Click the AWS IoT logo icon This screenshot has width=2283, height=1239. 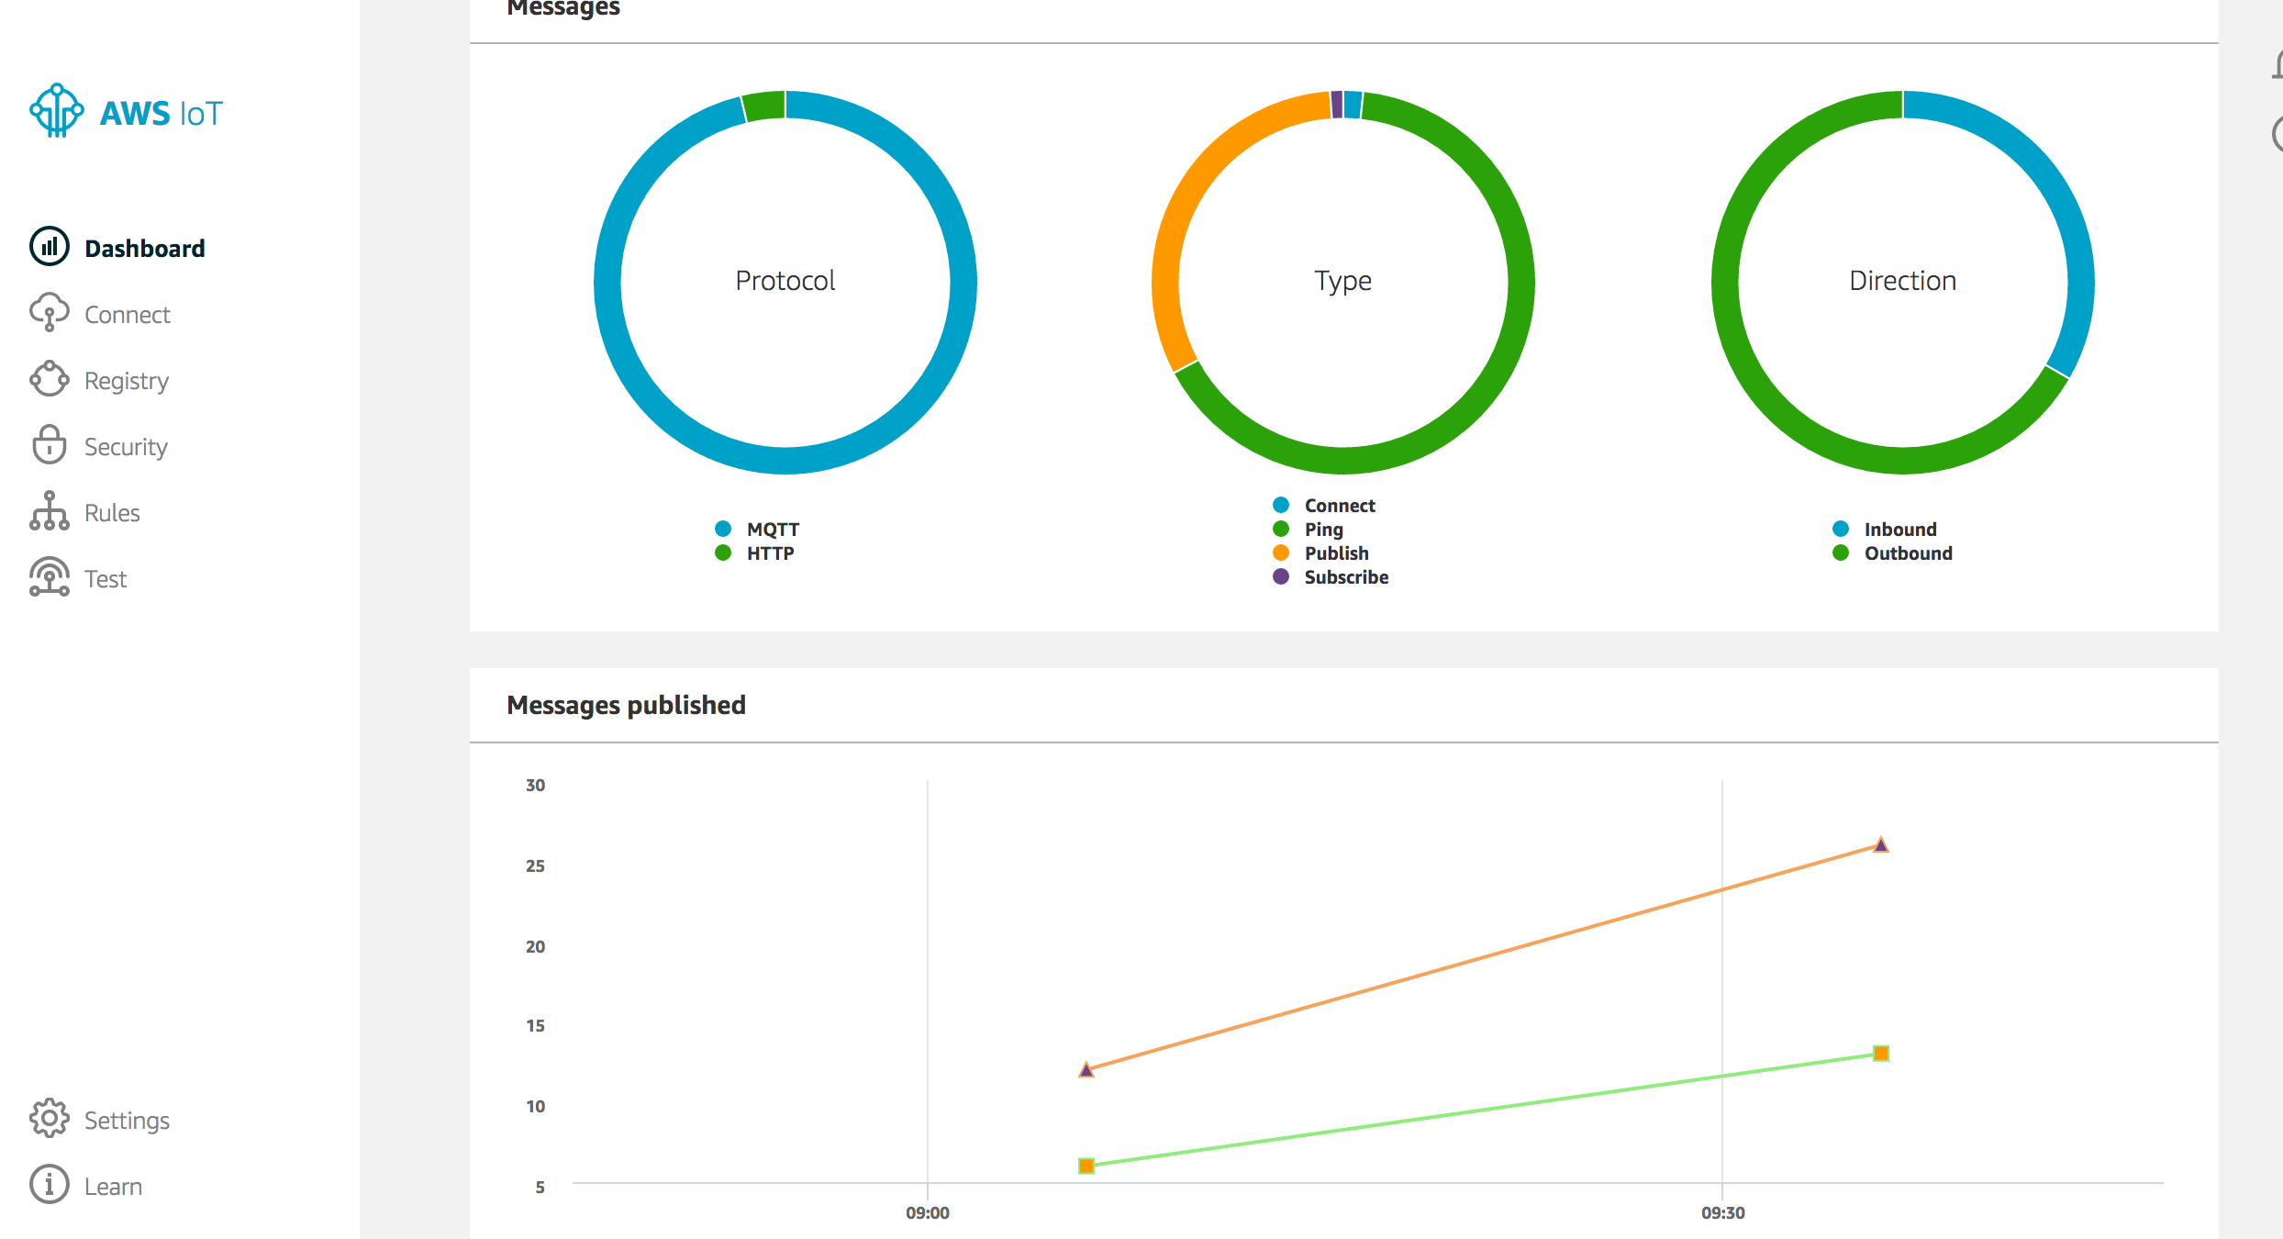tap(57, 111)
